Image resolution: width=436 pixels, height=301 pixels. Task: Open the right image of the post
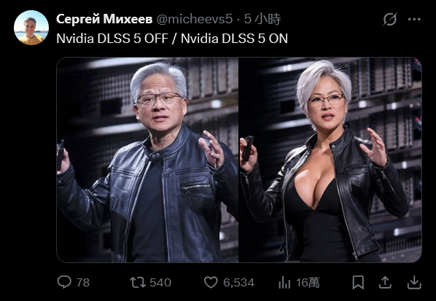[x=330, y=160]
